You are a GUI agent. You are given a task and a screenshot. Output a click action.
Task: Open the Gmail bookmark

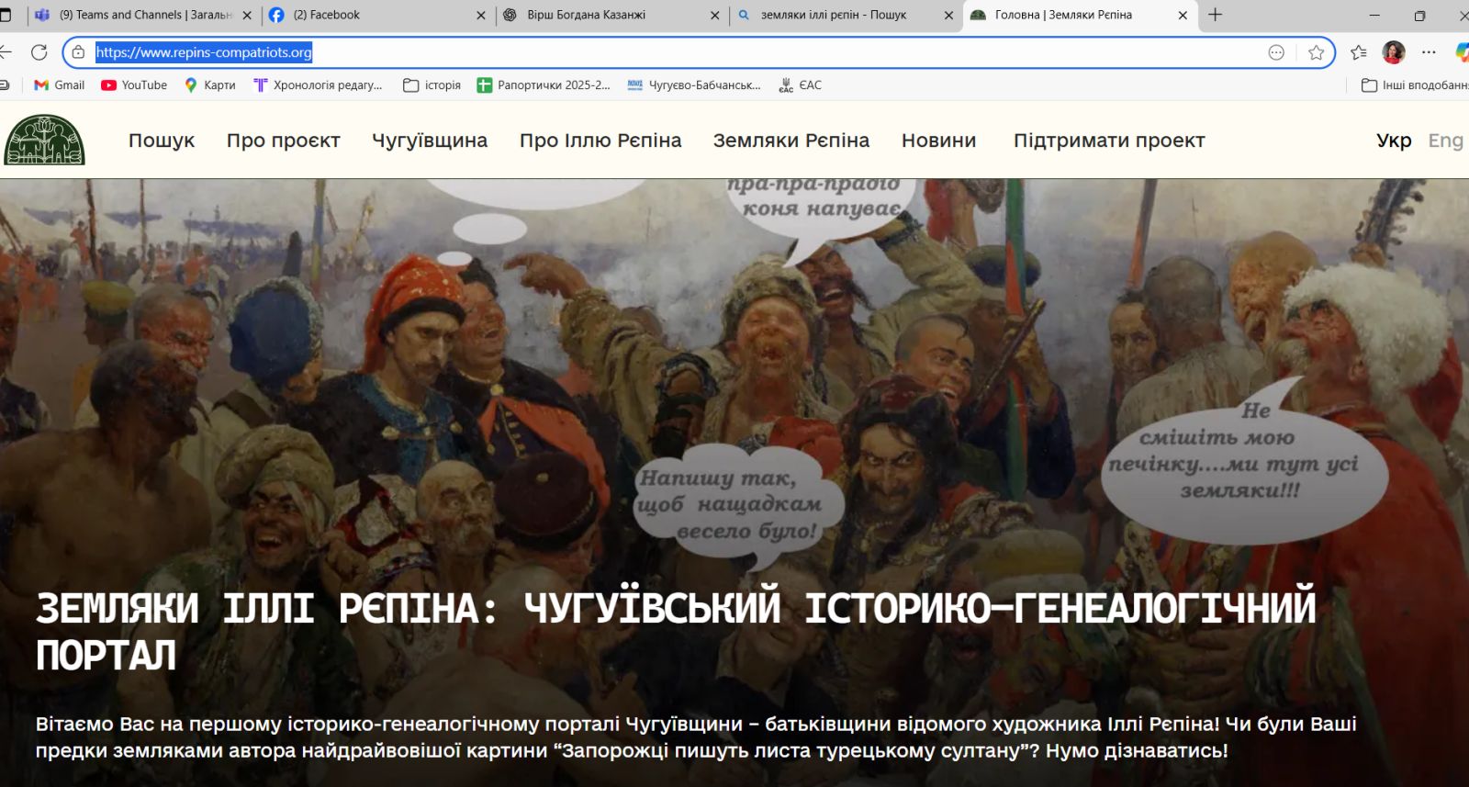(x=60, y=85)
